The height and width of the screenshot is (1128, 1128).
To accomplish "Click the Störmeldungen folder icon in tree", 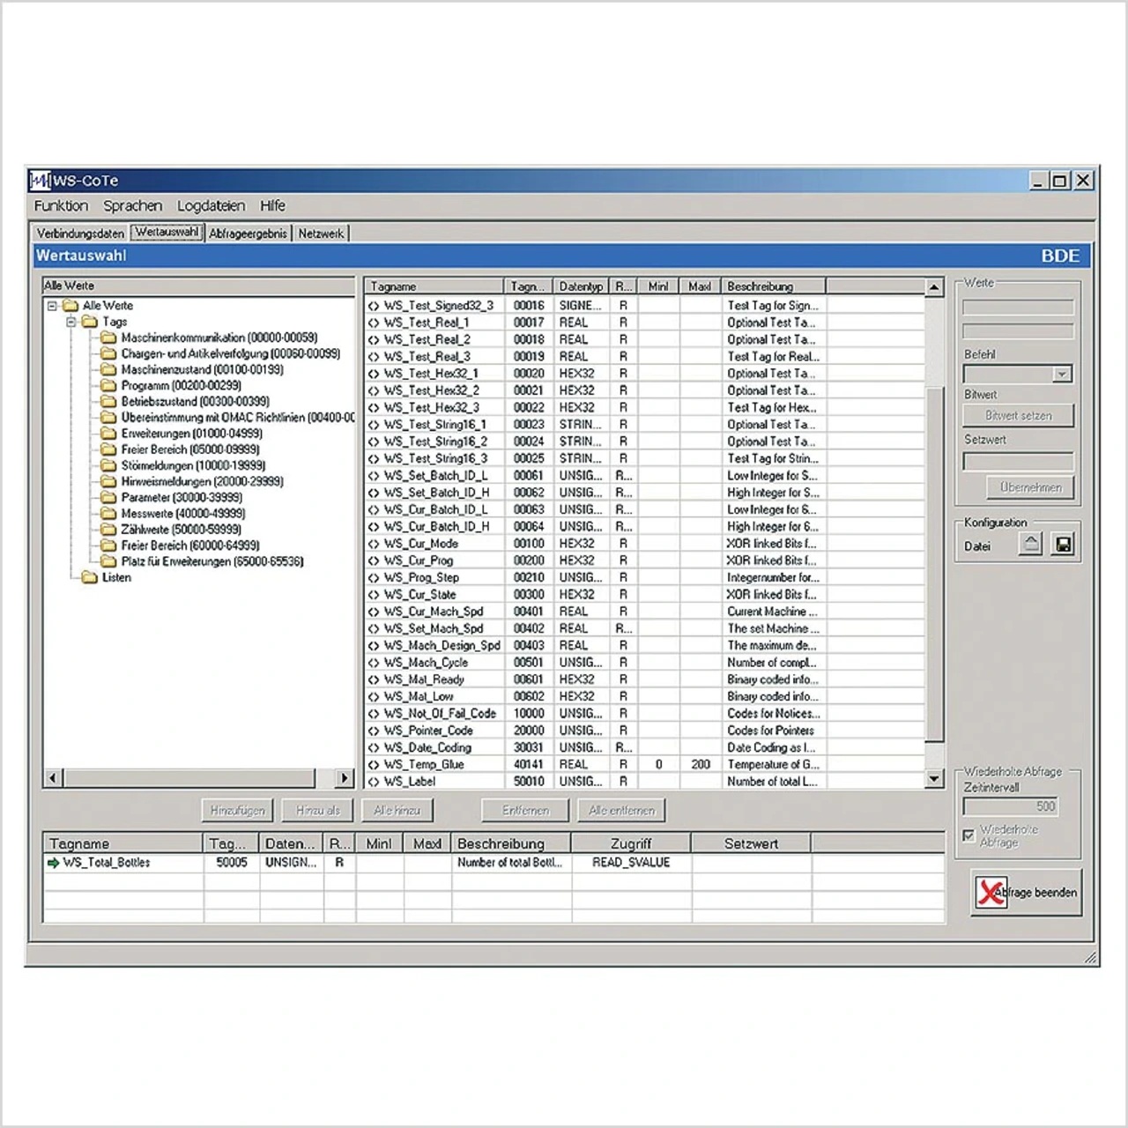I will coord(108,465).
